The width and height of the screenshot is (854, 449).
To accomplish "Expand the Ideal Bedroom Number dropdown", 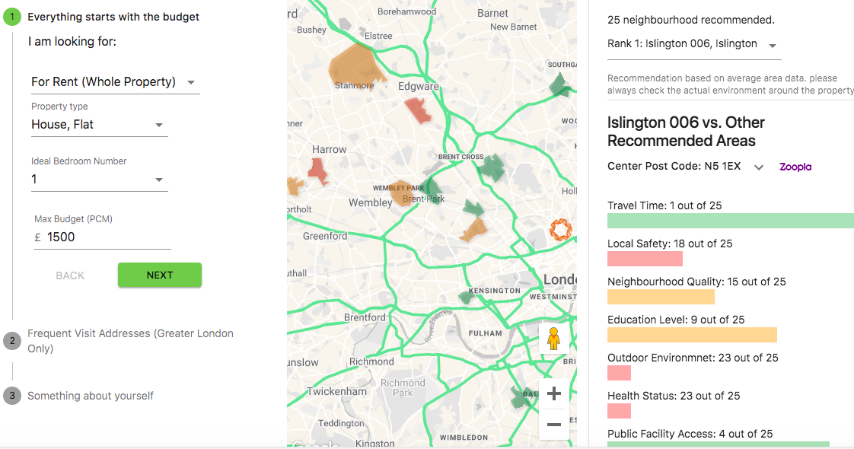I will [x=161, y=179].
